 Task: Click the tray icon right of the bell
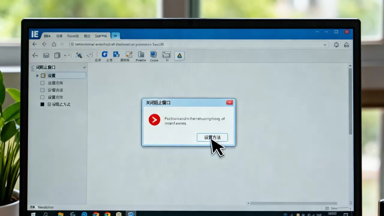346,45
